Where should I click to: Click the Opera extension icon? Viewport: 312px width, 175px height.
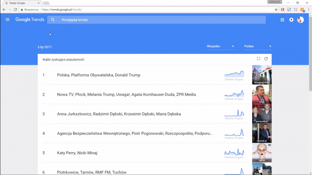[x=283, y=9]
